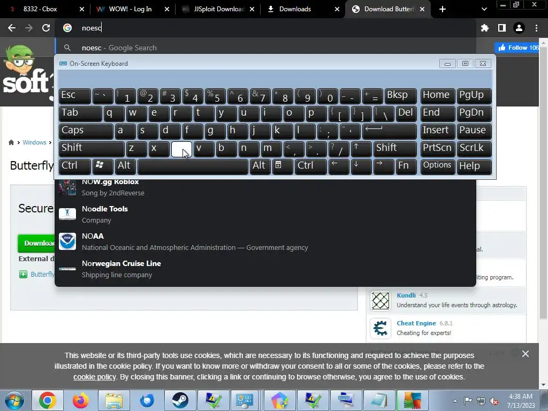Click the Del key on the on-screen keyboard
548x411 pixels.
point(406,113)
